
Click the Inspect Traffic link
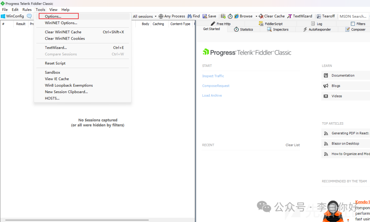point(213,76)
